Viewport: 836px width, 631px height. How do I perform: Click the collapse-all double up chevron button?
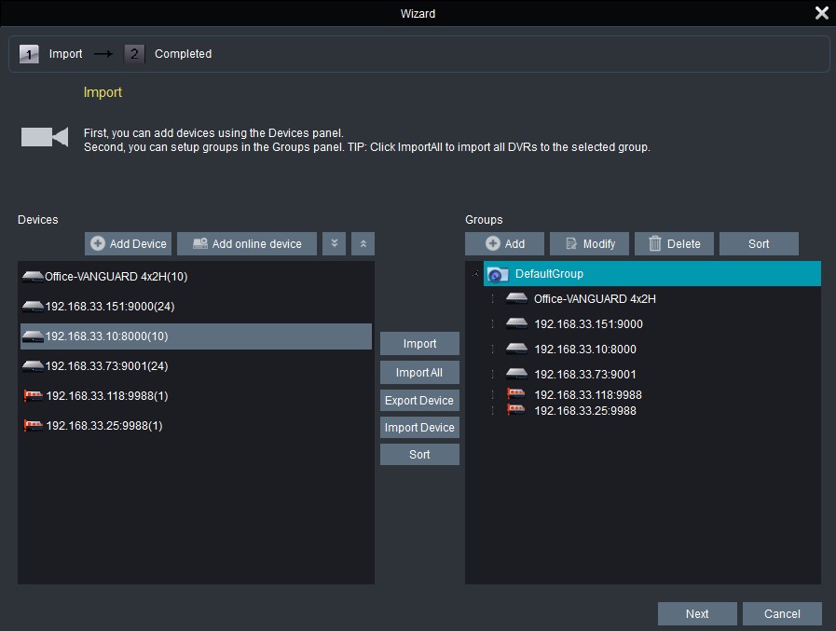tap(362, 243)
